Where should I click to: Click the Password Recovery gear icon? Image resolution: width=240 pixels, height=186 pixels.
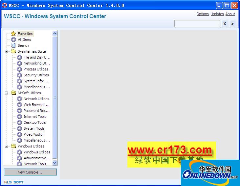(19, 111)
